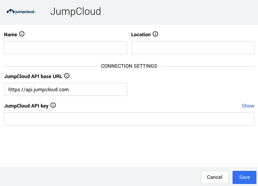The height and width of the screenshot is (186, 258).
Task: Open the JumpCloud API key info icon
Action: (53, 105)
